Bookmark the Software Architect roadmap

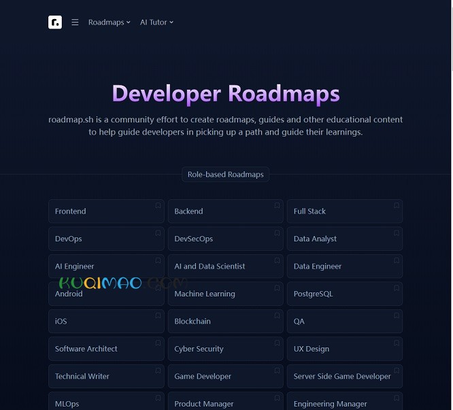(158, 343)
